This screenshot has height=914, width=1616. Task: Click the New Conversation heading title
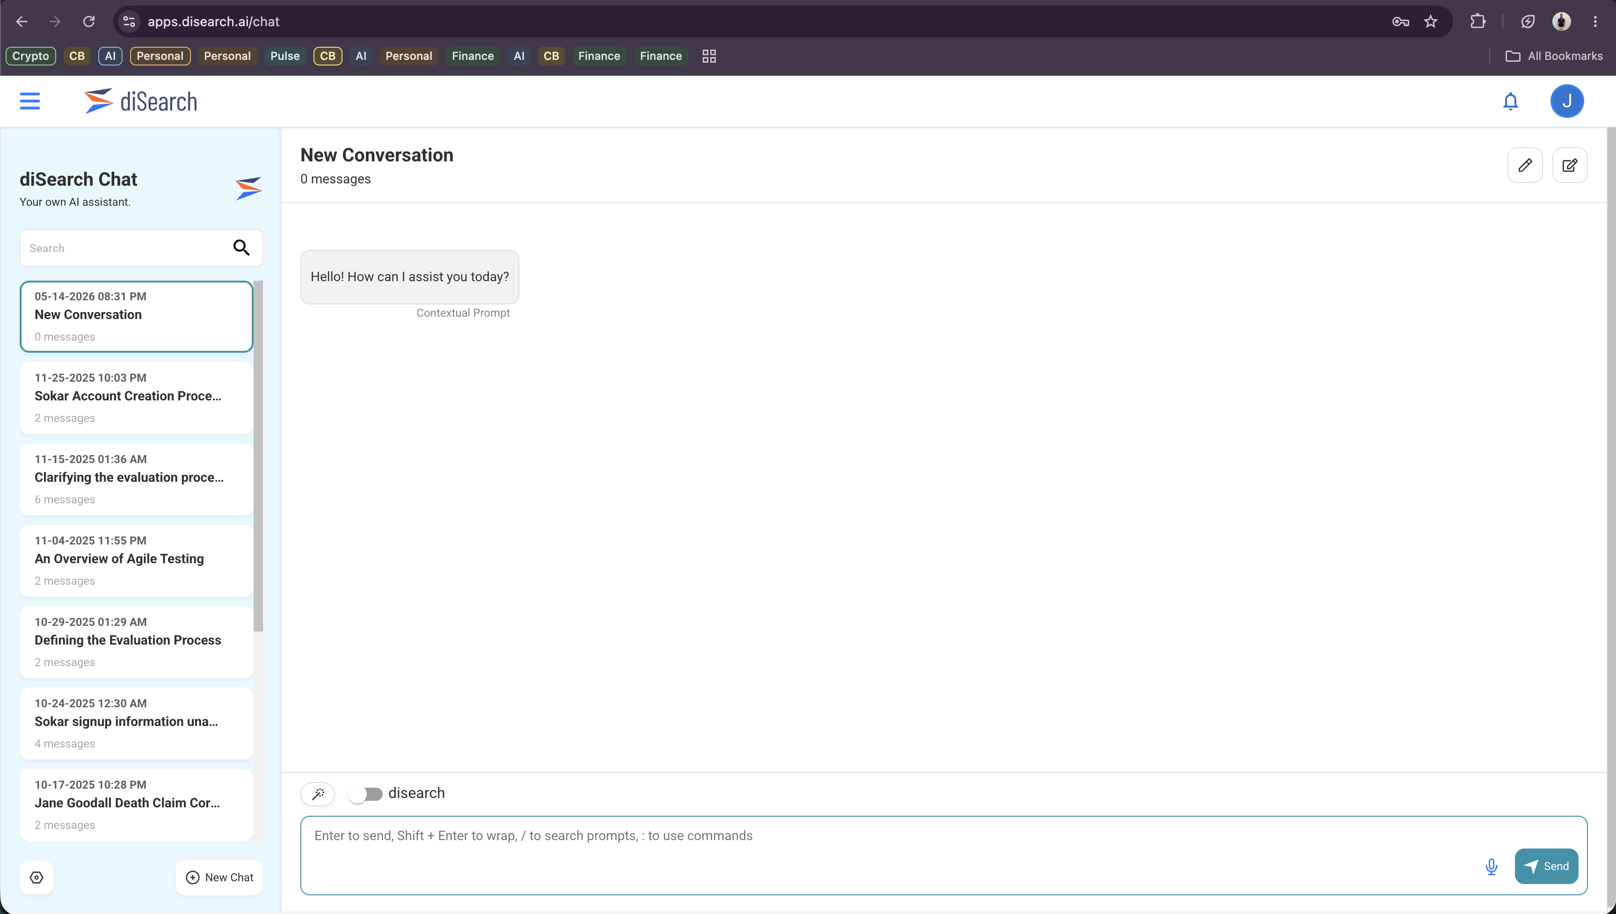[377, 155]
